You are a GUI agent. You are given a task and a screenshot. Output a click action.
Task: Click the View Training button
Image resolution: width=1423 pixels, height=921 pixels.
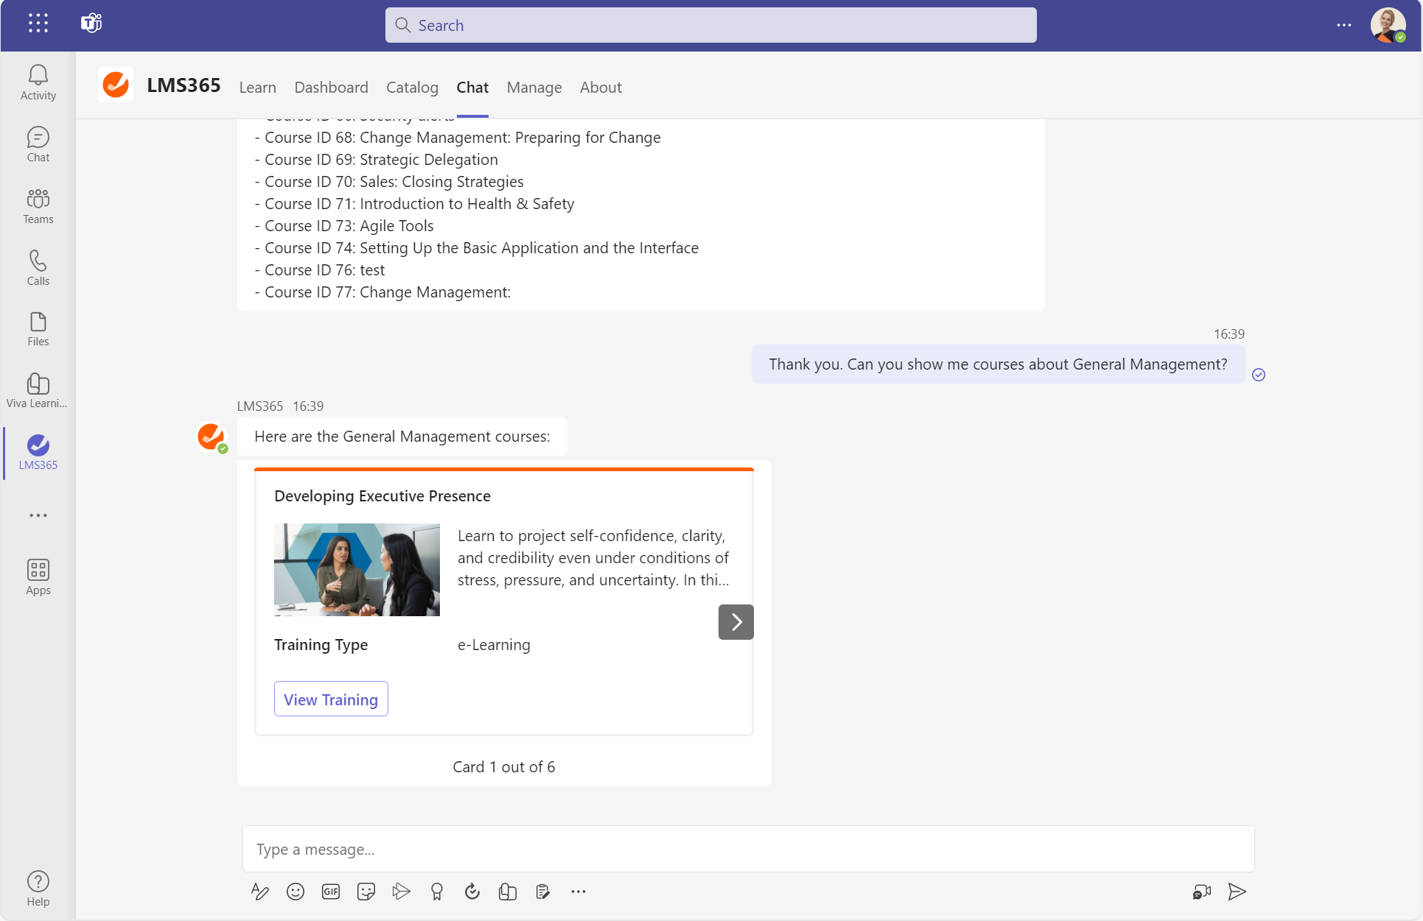[x=331, y=699]
